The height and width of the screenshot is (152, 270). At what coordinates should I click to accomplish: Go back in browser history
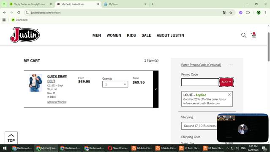click(5, 13)
